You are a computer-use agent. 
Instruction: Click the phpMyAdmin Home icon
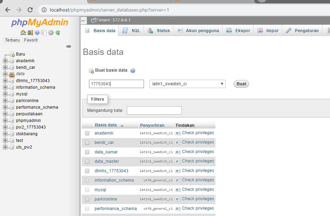tap(23, 33)
